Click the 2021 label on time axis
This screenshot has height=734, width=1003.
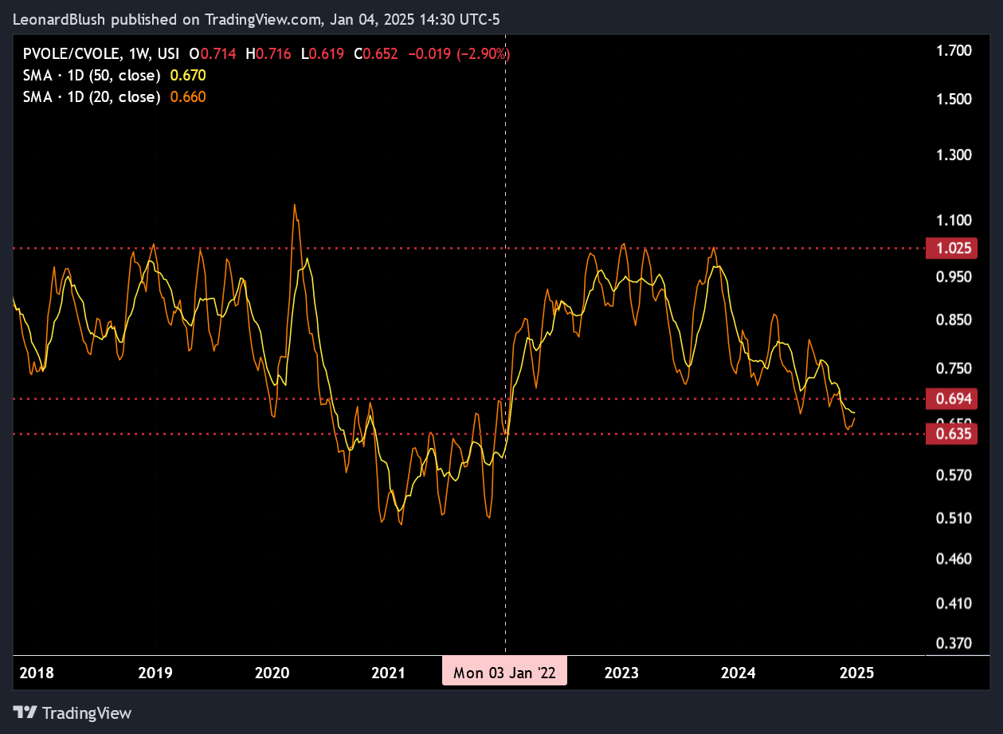click(x=389, y=673)
